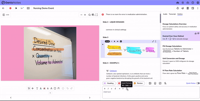This screenshot has height=101, width=200.
Task: Skip forward in the 01:49 note clip
Action: [x=117, y=41]
